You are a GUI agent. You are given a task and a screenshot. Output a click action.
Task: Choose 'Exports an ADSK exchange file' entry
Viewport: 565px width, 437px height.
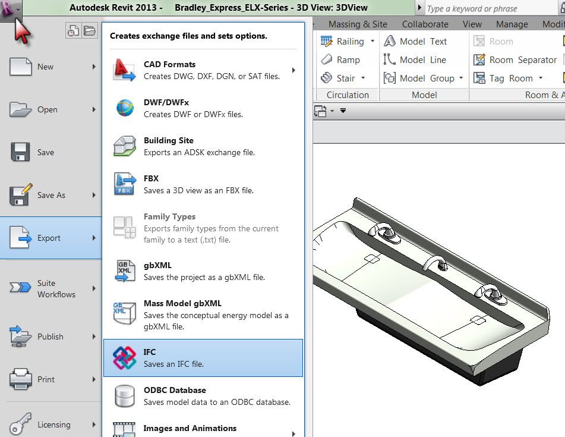click(203, 146)
